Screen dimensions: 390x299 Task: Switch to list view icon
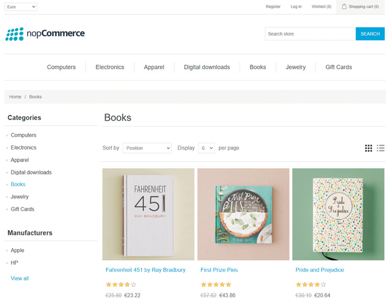point(380,148)
